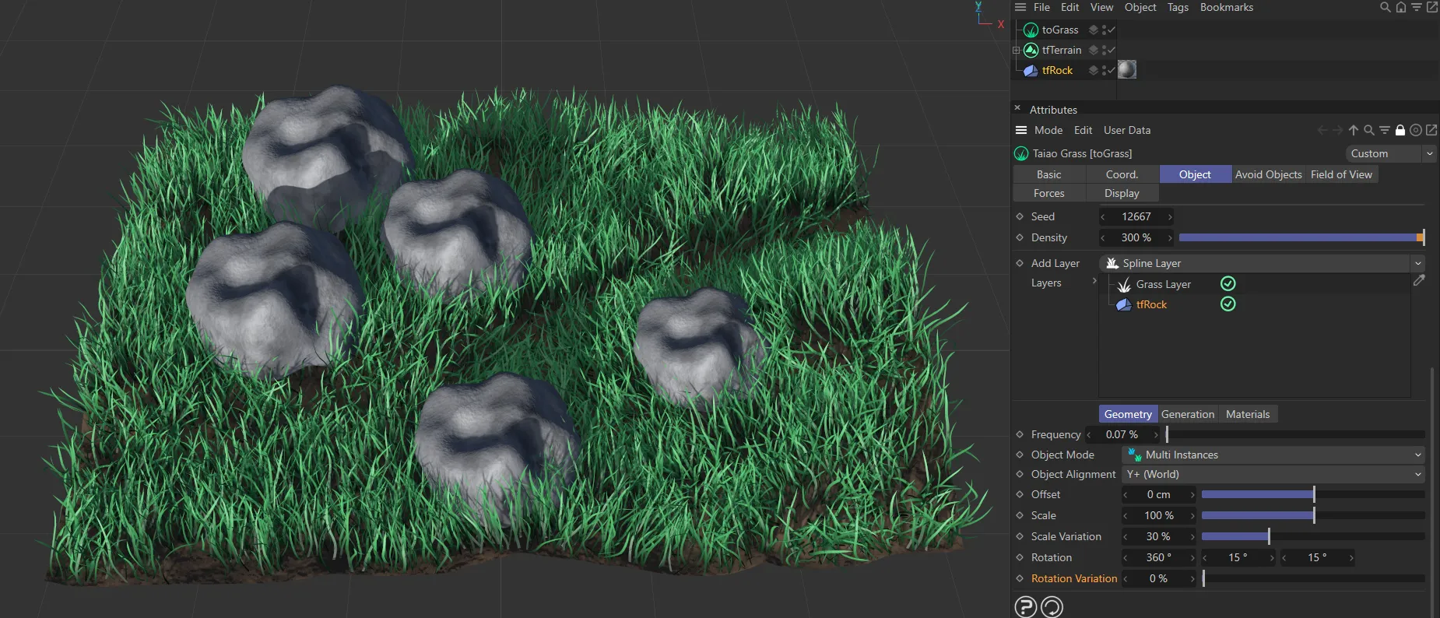Click the target circle icon in Attributes
Image resolution: width=1440 pixels, height=618 pixels.
click(x=1416, y=130)
